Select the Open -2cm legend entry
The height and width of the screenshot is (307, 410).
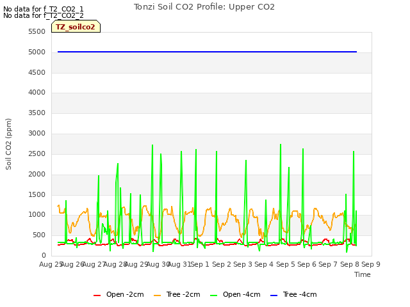[119, 294]
